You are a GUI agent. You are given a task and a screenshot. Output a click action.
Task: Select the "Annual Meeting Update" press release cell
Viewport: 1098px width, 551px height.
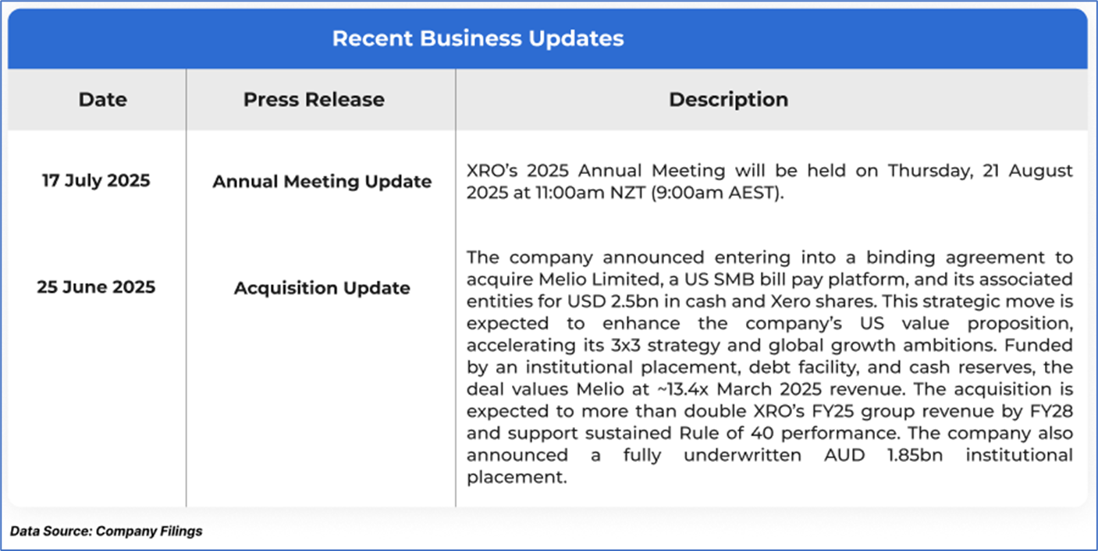pos(322,182)
